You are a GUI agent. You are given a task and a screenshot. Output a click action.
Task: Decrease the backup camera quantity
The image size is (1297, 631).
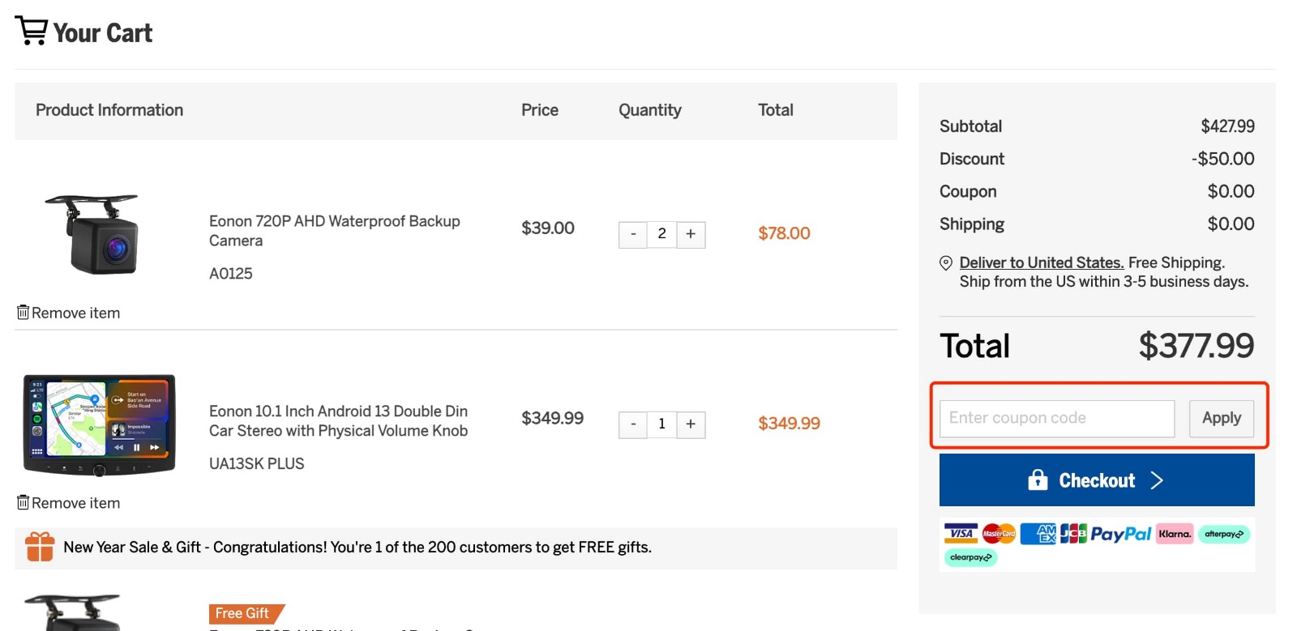pos(633,234)
